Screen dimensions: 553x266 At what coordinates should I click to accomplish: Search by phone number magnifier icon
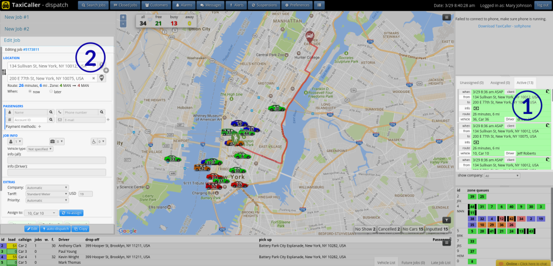pyautogui.click(x=102, y=112)
